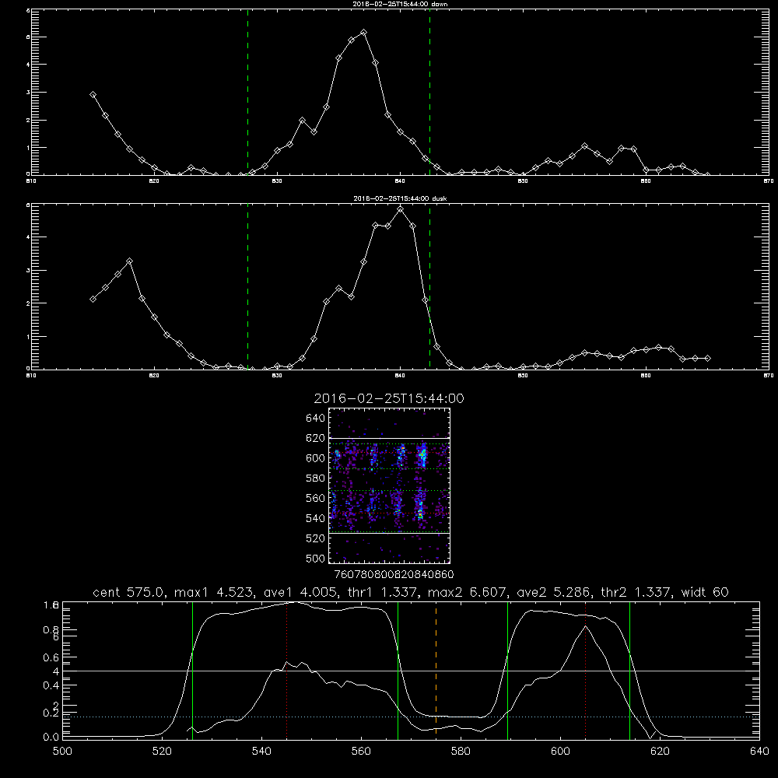Click the peak diamond marker of the dusk curve
778x778 pixels.
(401, 209)
